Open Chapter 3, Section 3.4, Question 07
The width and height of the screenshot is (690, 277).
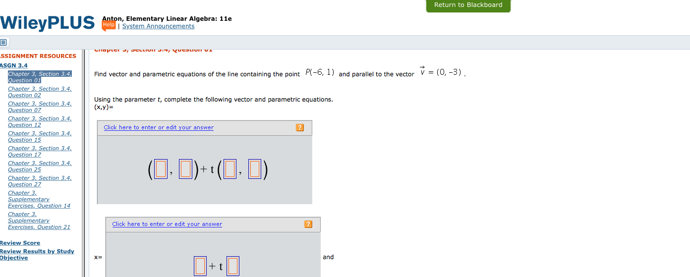coord(40,107)
